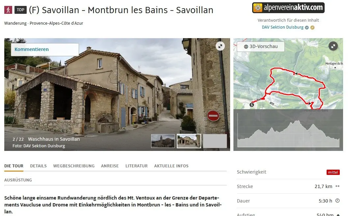Expand photo gallery to fullscreen
348x216 pixels.
(x=220, y=46)
